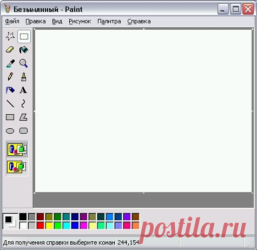The height and width of the screenshot is (250, 257).
Task: Select the Pencil tool
Action: click(10, 77)
